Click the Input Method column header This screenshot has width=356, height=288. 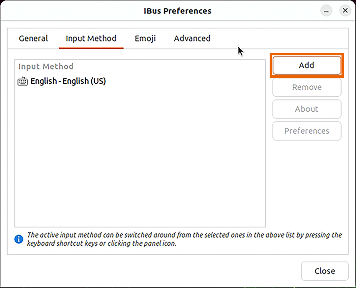click(46, 67)
